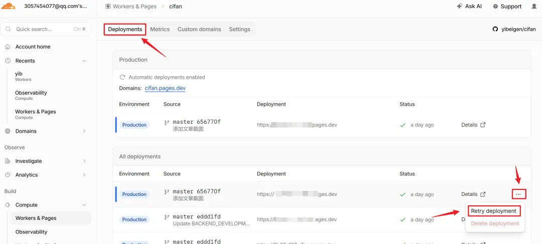Click the Compute sidebar icon

(x=8, y=205)
